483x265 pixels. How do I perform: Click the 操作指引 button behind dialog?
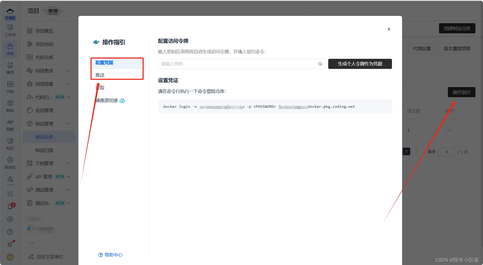pyautogui.click(x=462, y=92)
